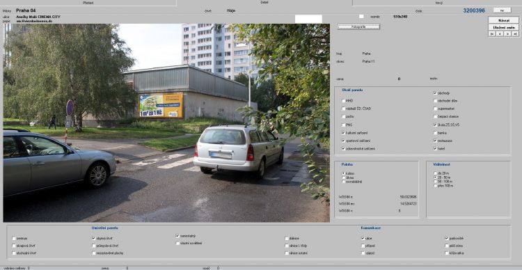Uncheck obytná čtvrť checkbox
This screenshot has width=522, height=270.
click(x=93, y=239)
